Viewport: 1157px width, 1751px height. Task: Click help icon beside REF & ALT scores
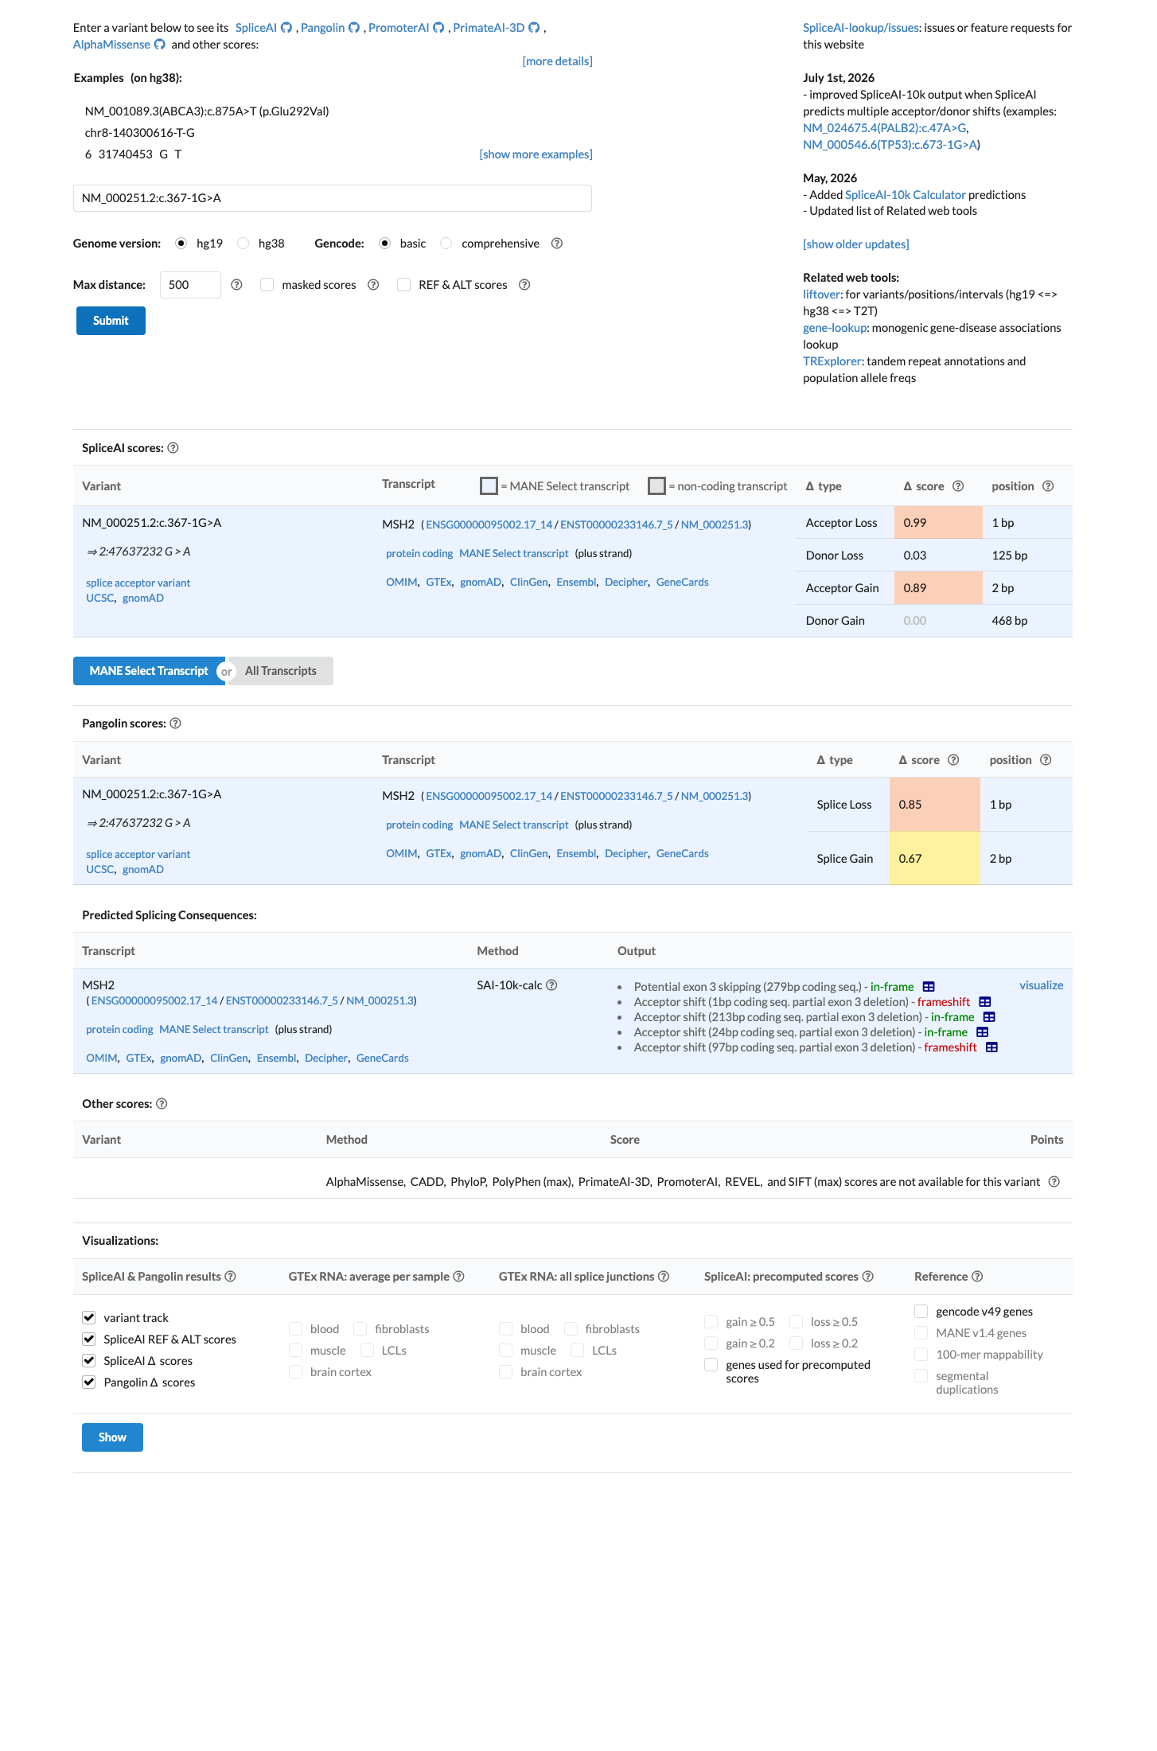pyautogui.click(x=524, y=285)
